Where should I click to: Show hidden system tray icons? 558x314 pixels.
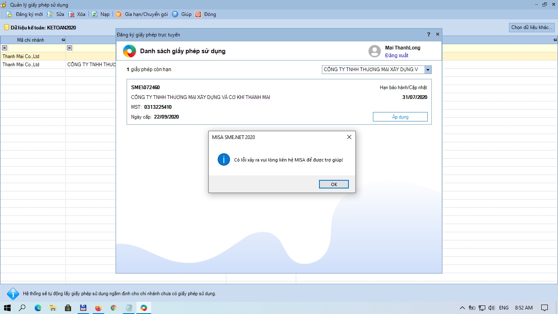tap(462, 308)
